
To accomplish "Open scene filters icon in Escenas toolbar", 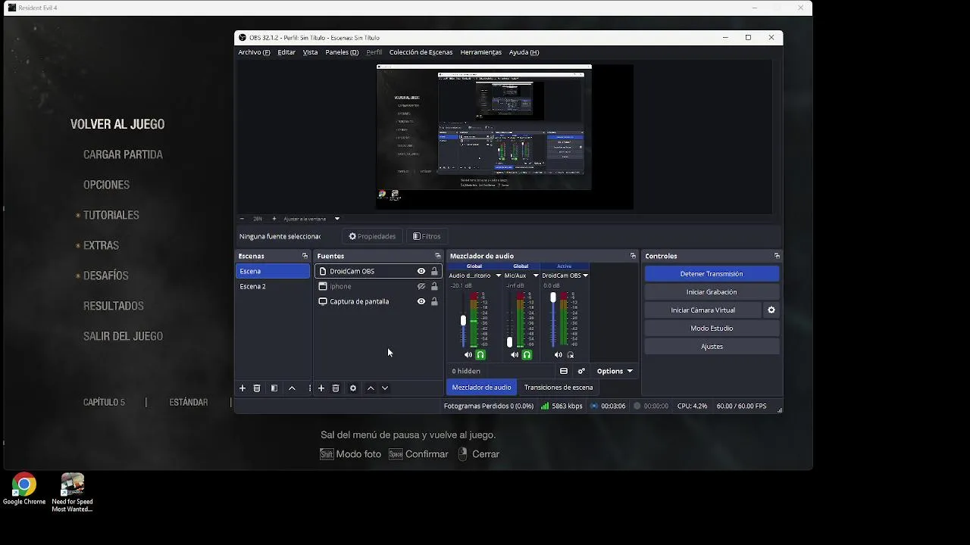I will pyautogui.click(x=274, y=388).
